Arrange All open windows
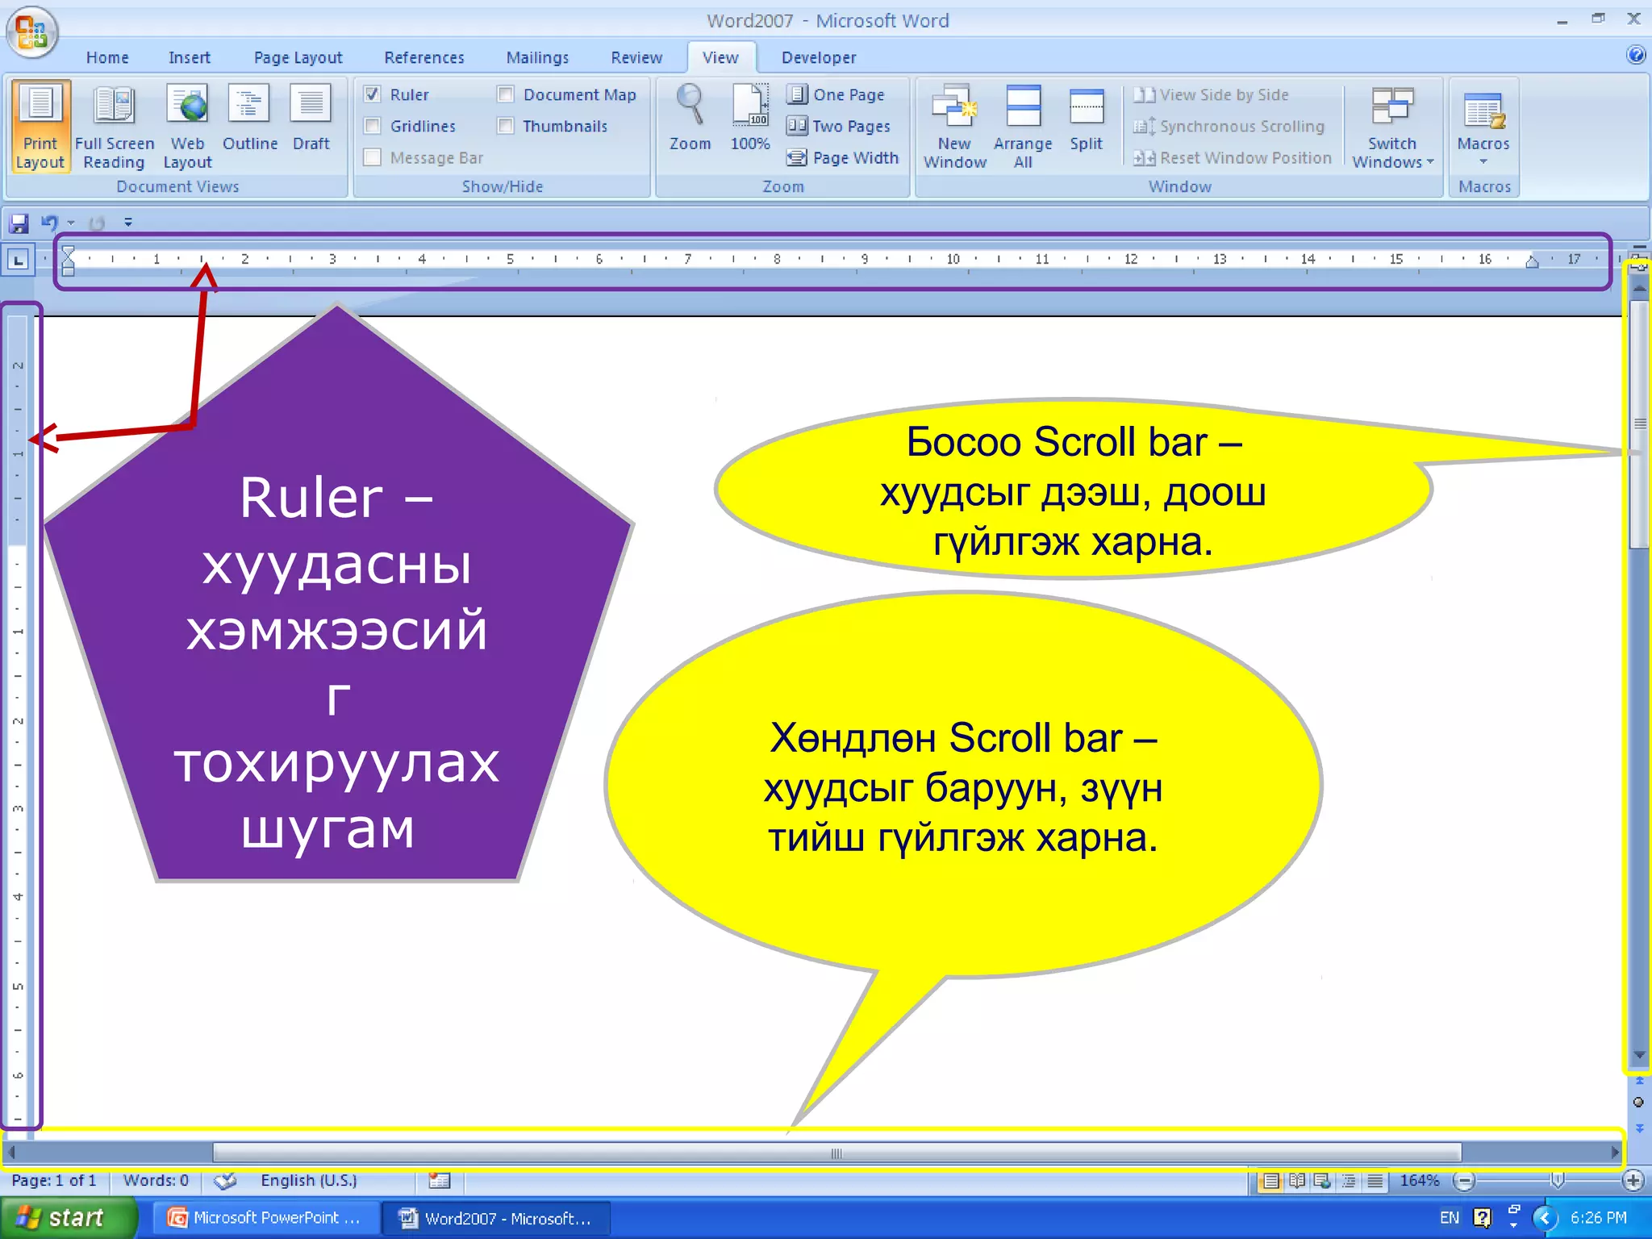The width and height of the screenshot is (1652, 1239). point(1023,126)
